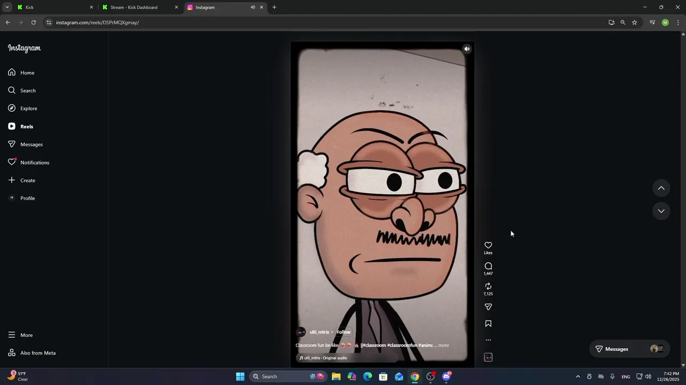Repost the reel with 7,125 count
686x385 pixels.
click(488, 289)
